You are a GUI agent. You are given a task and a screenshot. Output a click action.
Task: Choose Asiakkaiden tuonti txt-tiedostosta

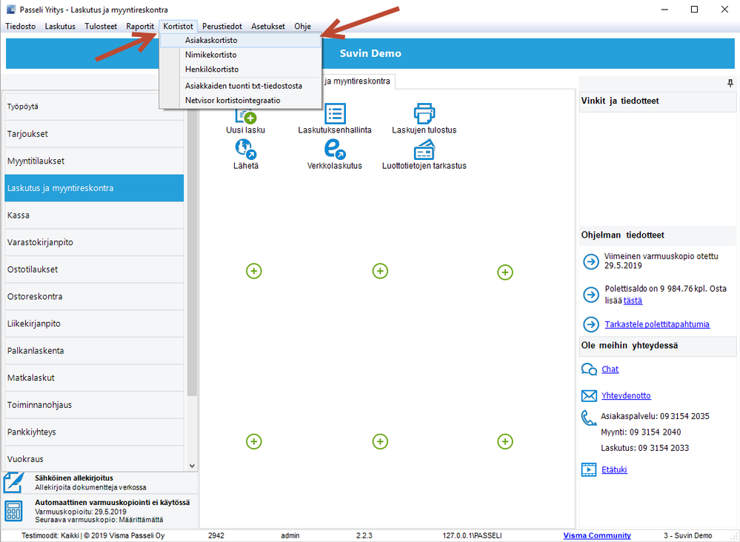[241, 86]
